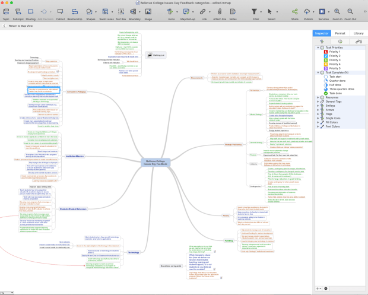Expand the Fill Colors group

[x=318, y=122]
